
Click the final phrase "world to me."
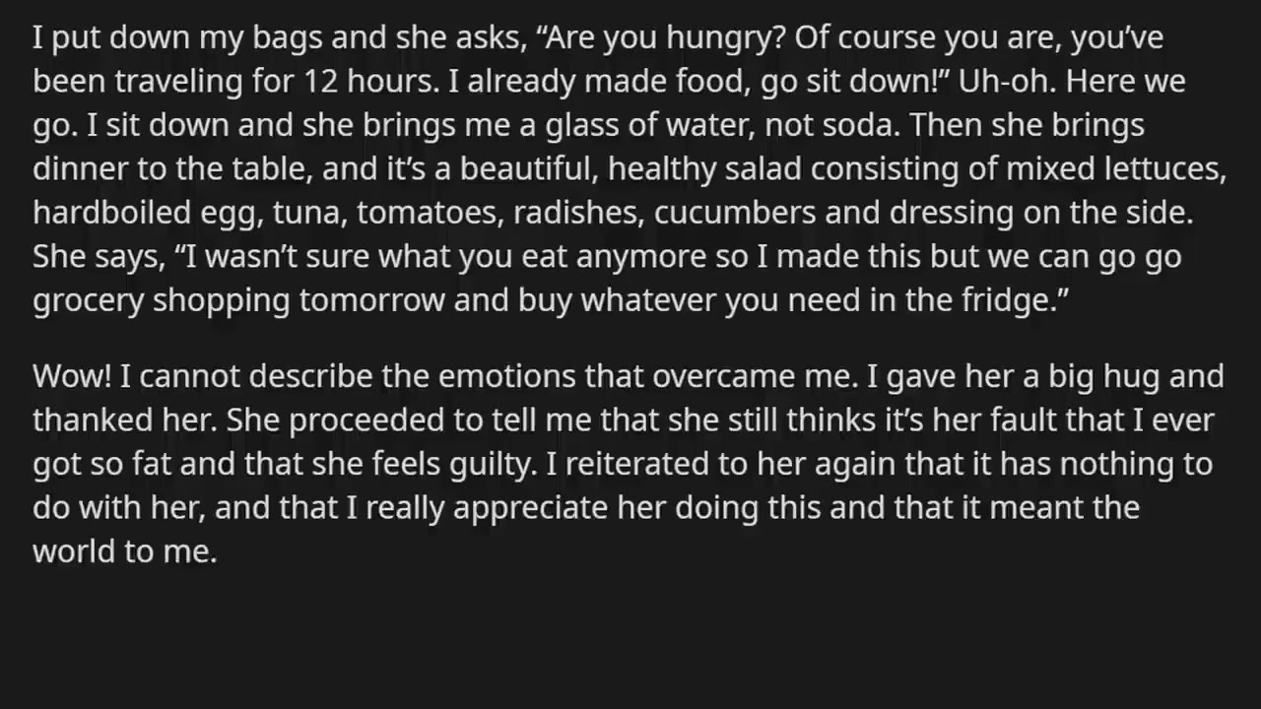tap(124, 549)
